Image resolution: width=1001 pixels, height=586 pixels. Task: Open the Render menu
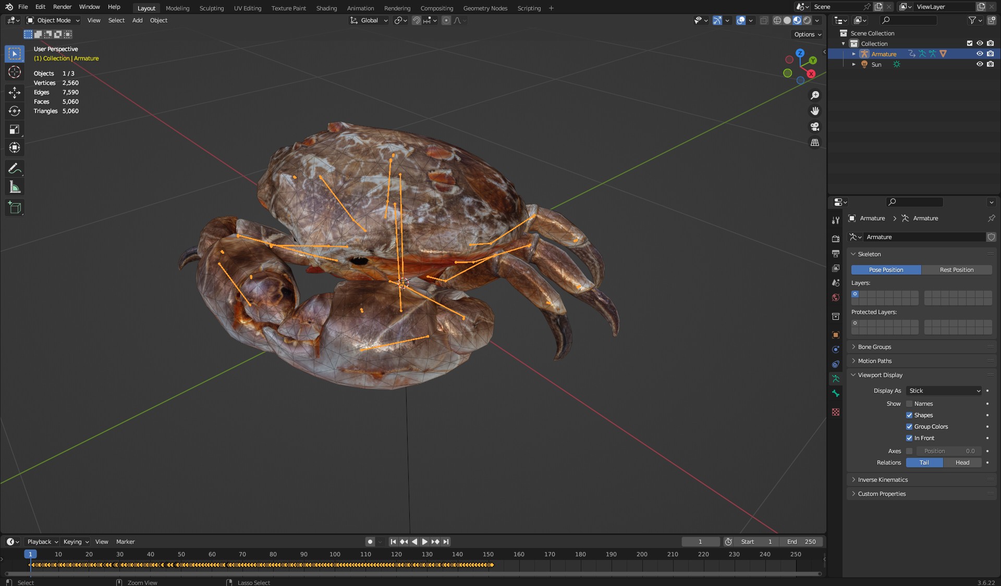point(62,7)
